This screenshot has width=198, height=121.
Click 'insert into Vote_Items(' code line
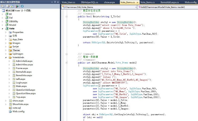[x=109, y=71]
